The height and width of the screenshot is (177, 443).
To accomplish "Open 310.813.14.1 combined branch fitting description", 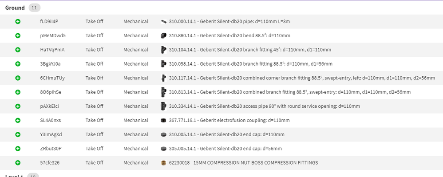I will [x=290, y=92].
